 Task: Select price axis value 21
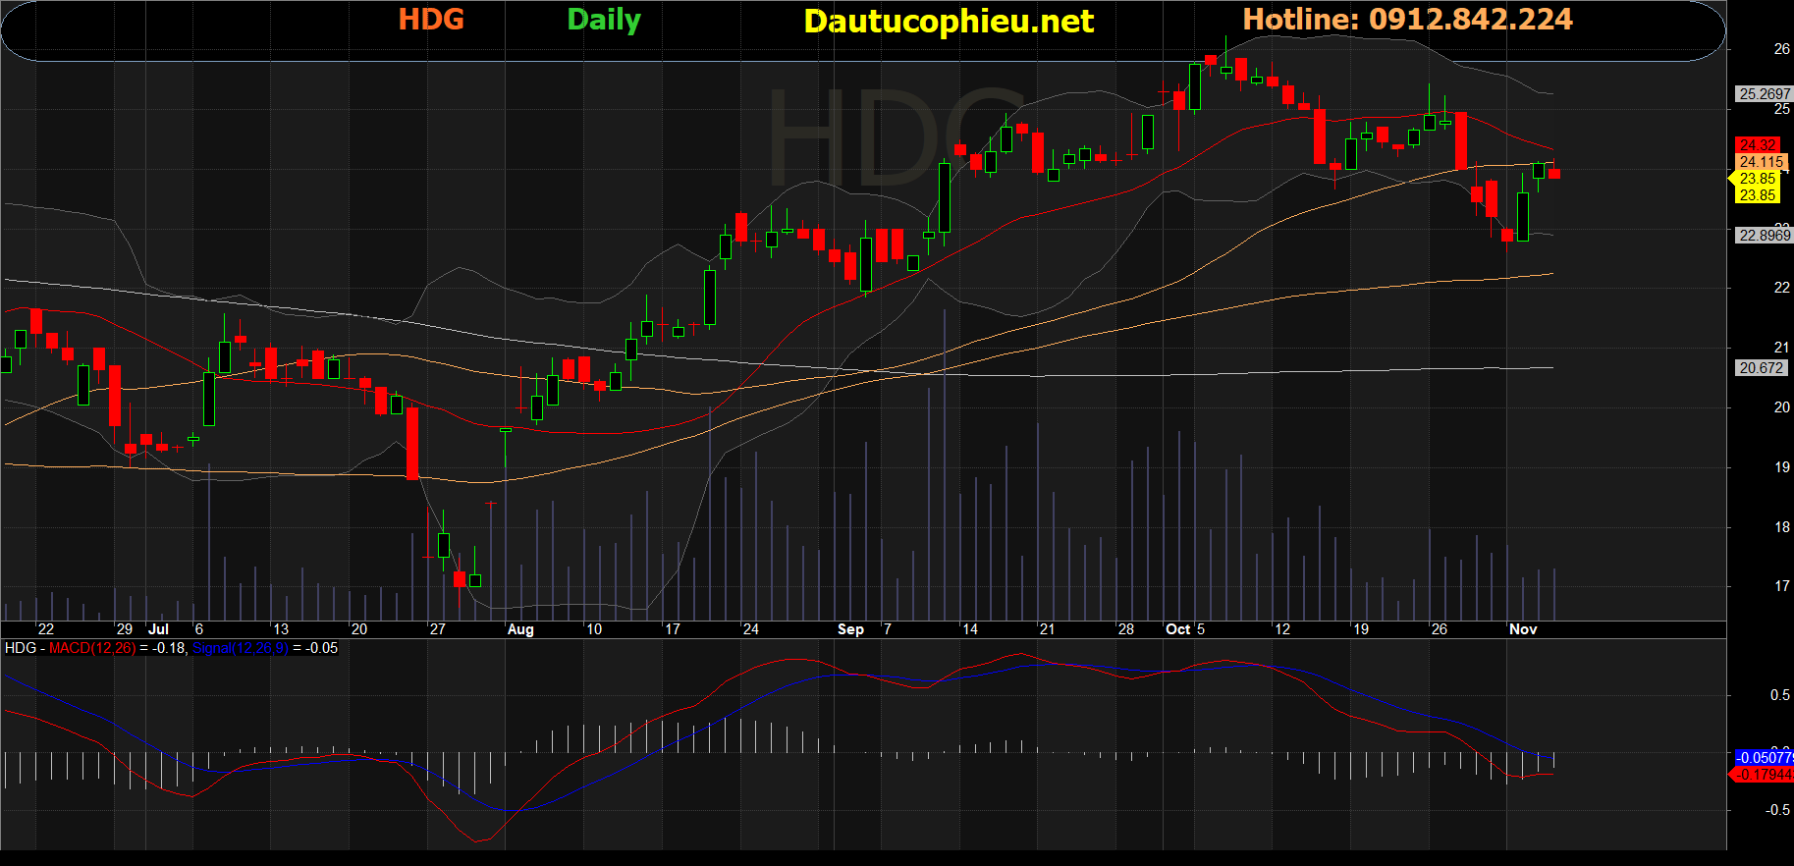tap(1781, 348)
